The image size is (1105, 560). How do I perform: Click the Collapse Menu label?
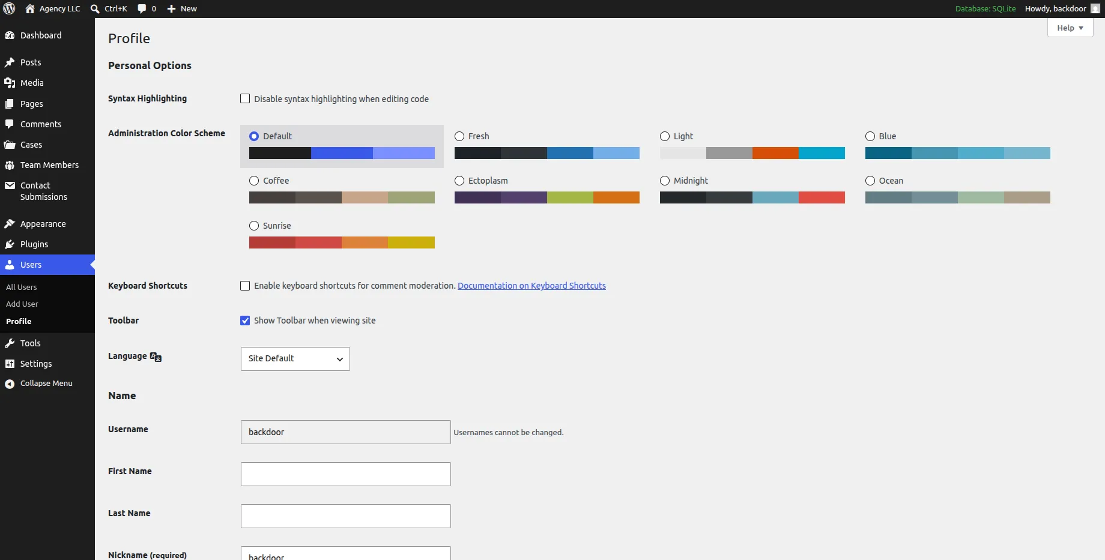tap(46, 384)
